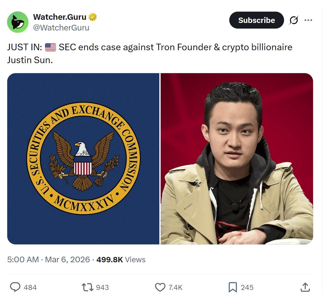
Task: Open the SEC seal image
Action: 83,159
